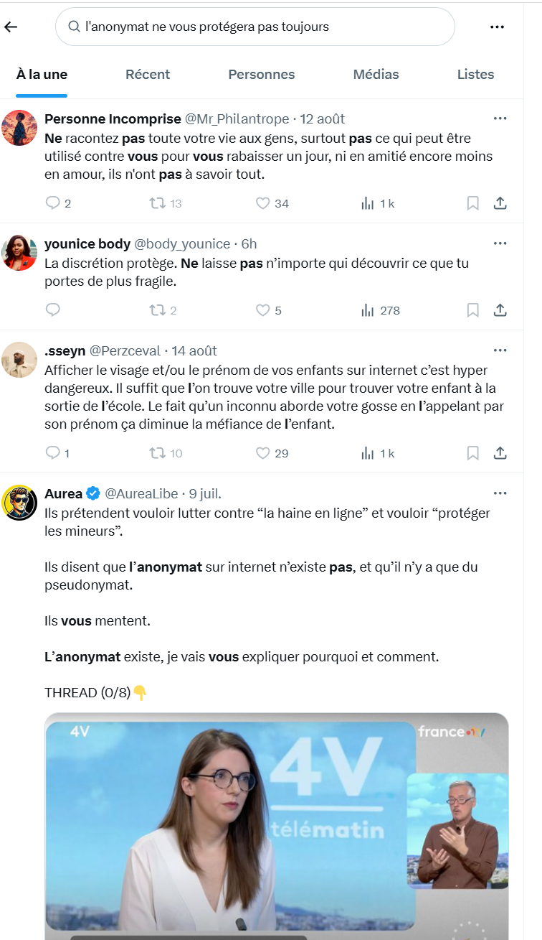Repost the .sseyn tweet about children
542x940 pixels.
(x=157, y=453)
